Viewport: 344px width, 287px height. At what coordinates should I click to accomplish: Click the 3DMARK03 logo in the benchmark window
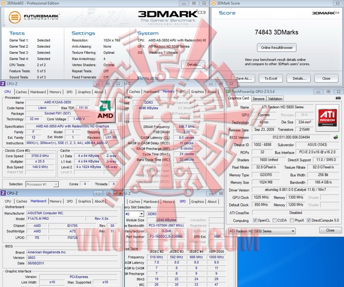(172, 14)
